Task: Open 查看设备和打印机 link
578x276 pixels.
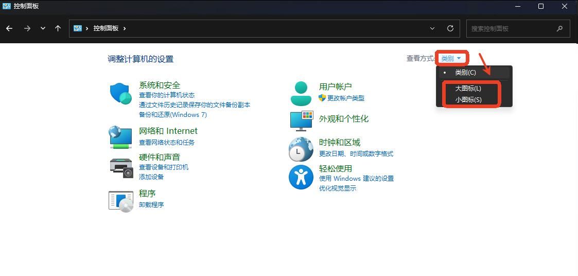Action: (x=164, y=167)
